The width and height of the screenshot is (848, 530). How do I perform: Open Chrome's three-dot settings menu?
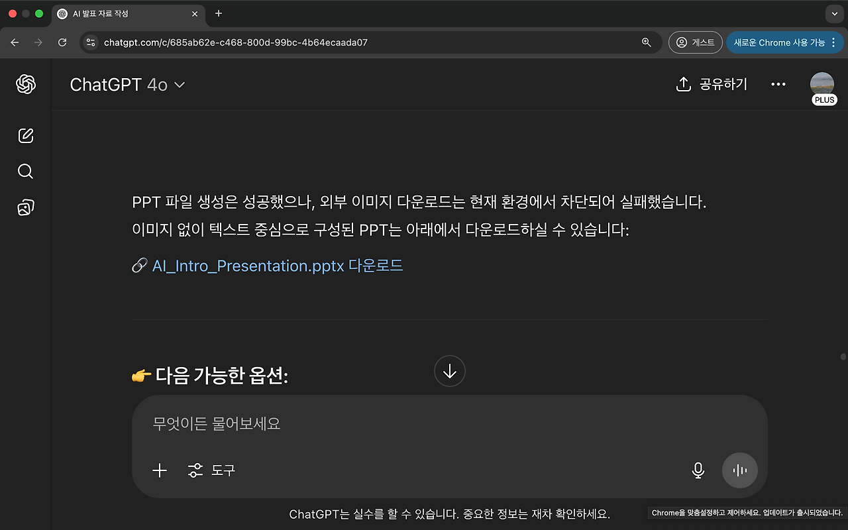click(833, 42)
